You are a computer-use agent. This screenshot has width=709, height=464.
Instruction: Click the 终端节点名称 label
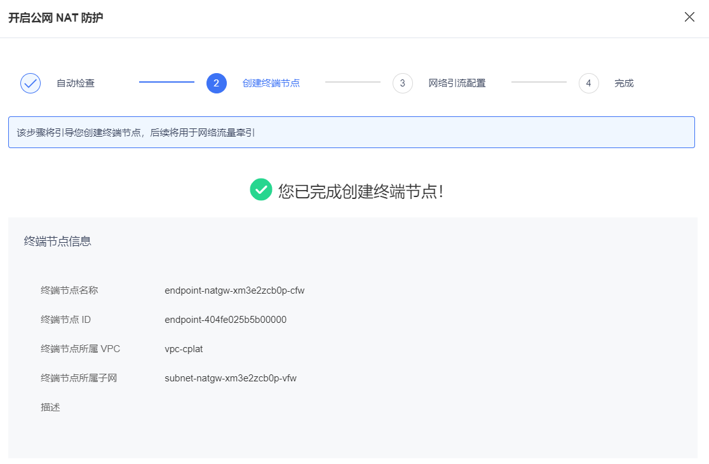(x=69, y=290)
